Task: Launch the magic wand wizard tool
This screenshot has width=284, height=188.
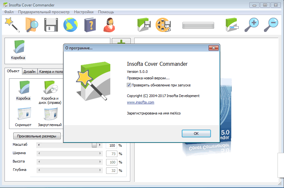Action: pyautogui.click(x=12, y=25)
